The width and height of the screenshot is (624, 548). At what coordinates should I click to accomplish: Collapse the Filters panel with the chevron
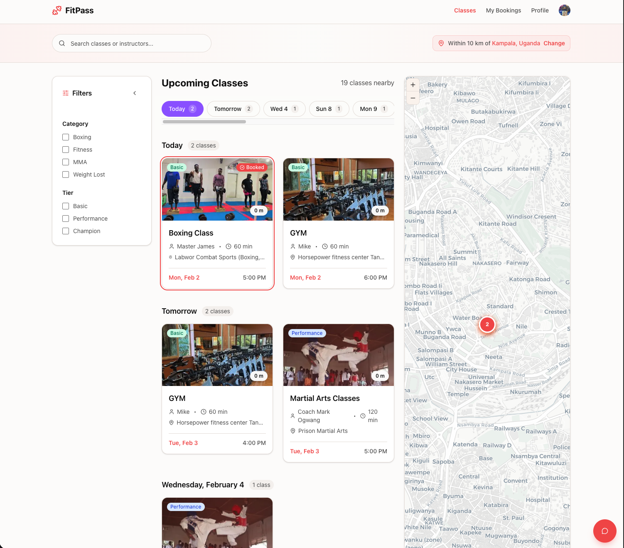[x=135, y=93]
